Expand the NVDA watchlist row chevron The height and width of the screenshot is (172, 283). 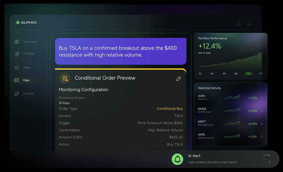(x=262, y=111)
